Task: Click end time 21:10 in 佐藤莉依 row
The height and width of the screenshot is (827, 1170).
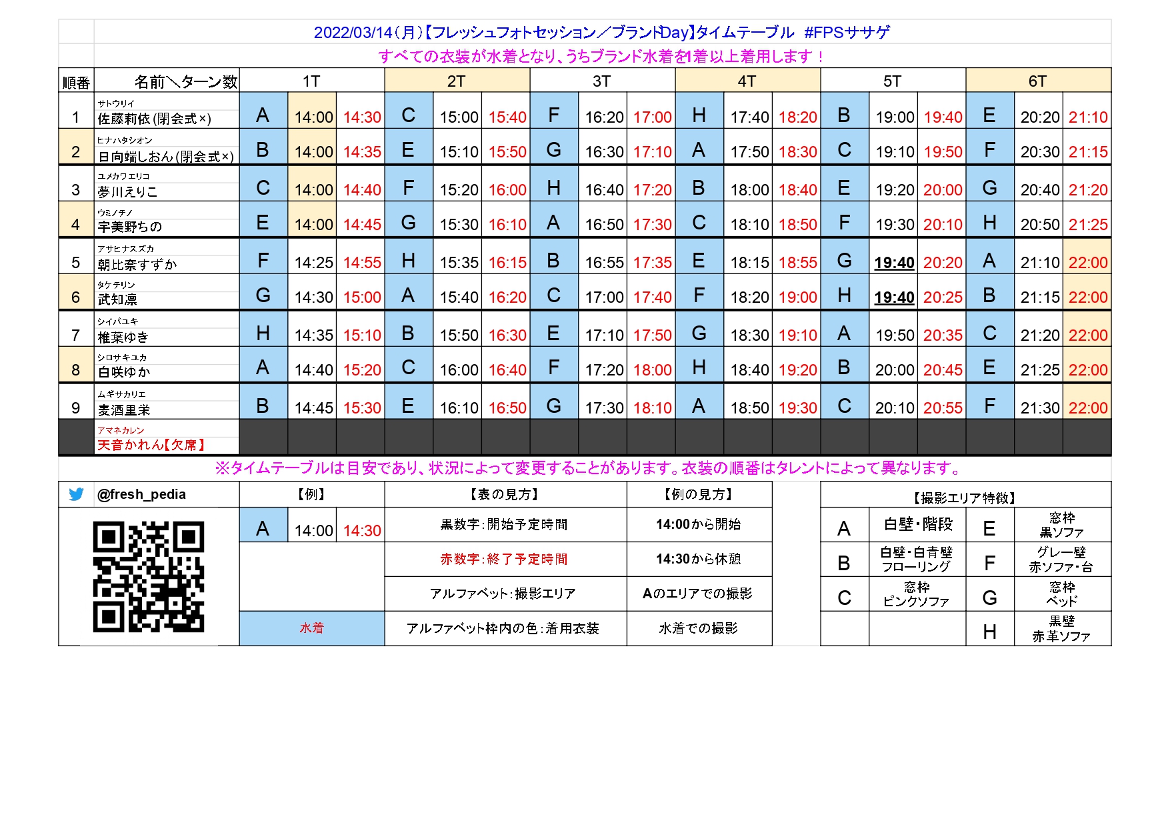Action: (1088, 117)
